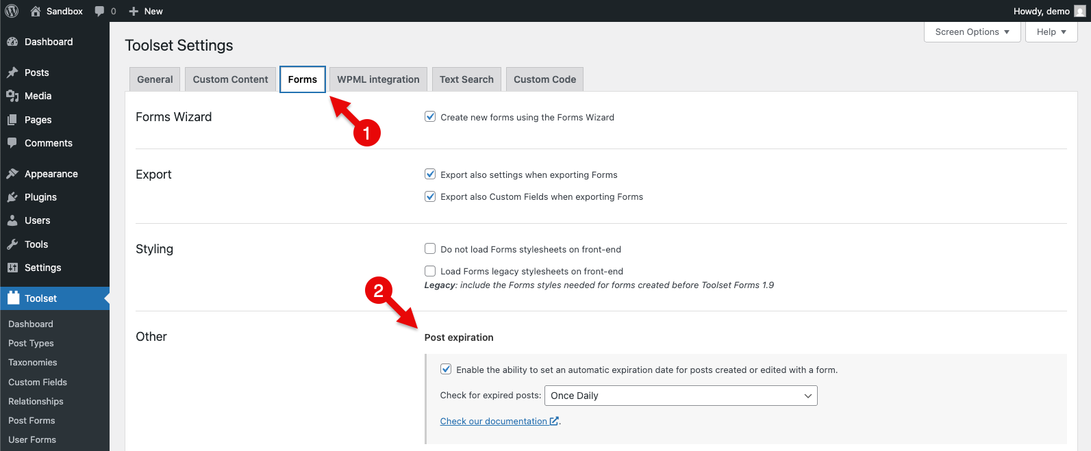Click the Comments speech bubble sidebar icon
Screen dimensions: 1091x451
coord(12,143)
